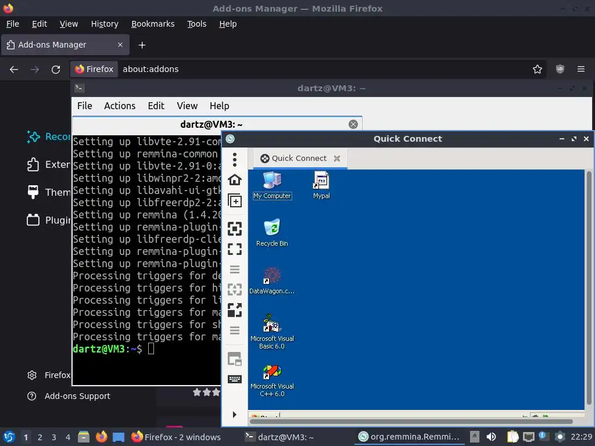Open hamburger options below the scaled mode icon

[x=235, y=330]
